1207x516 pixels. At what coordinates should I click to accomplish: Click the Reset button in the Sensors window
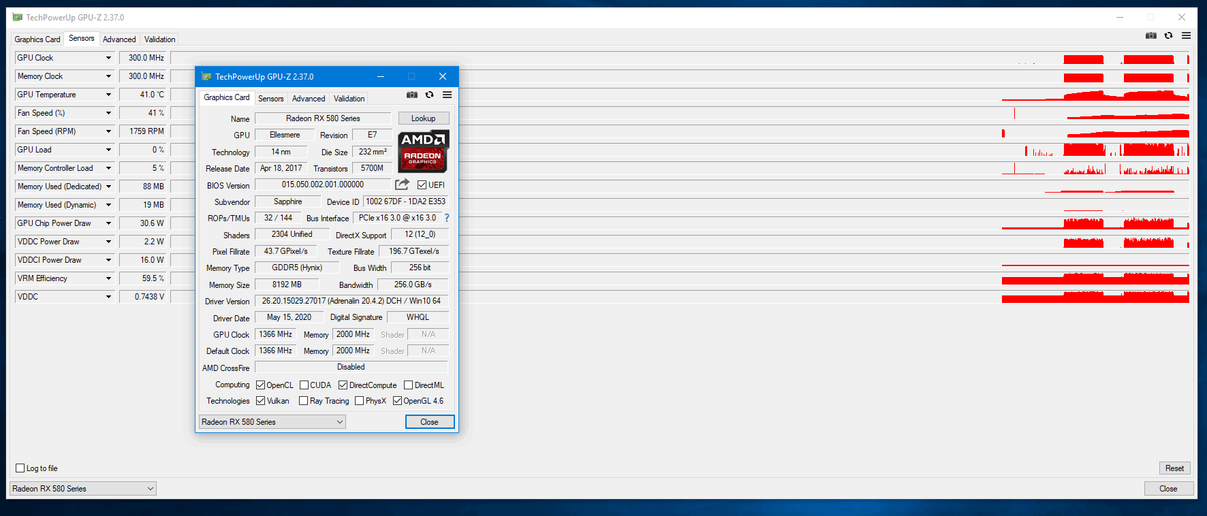coord(1174,468)
